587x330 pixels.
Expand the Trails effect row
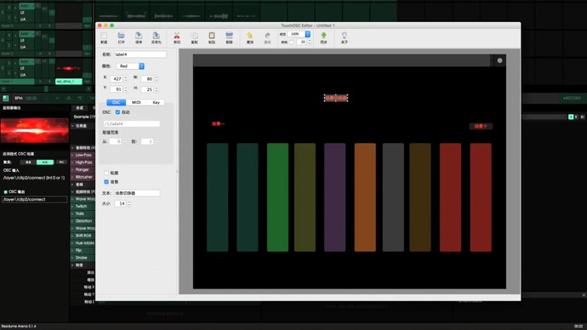(72, 213)
